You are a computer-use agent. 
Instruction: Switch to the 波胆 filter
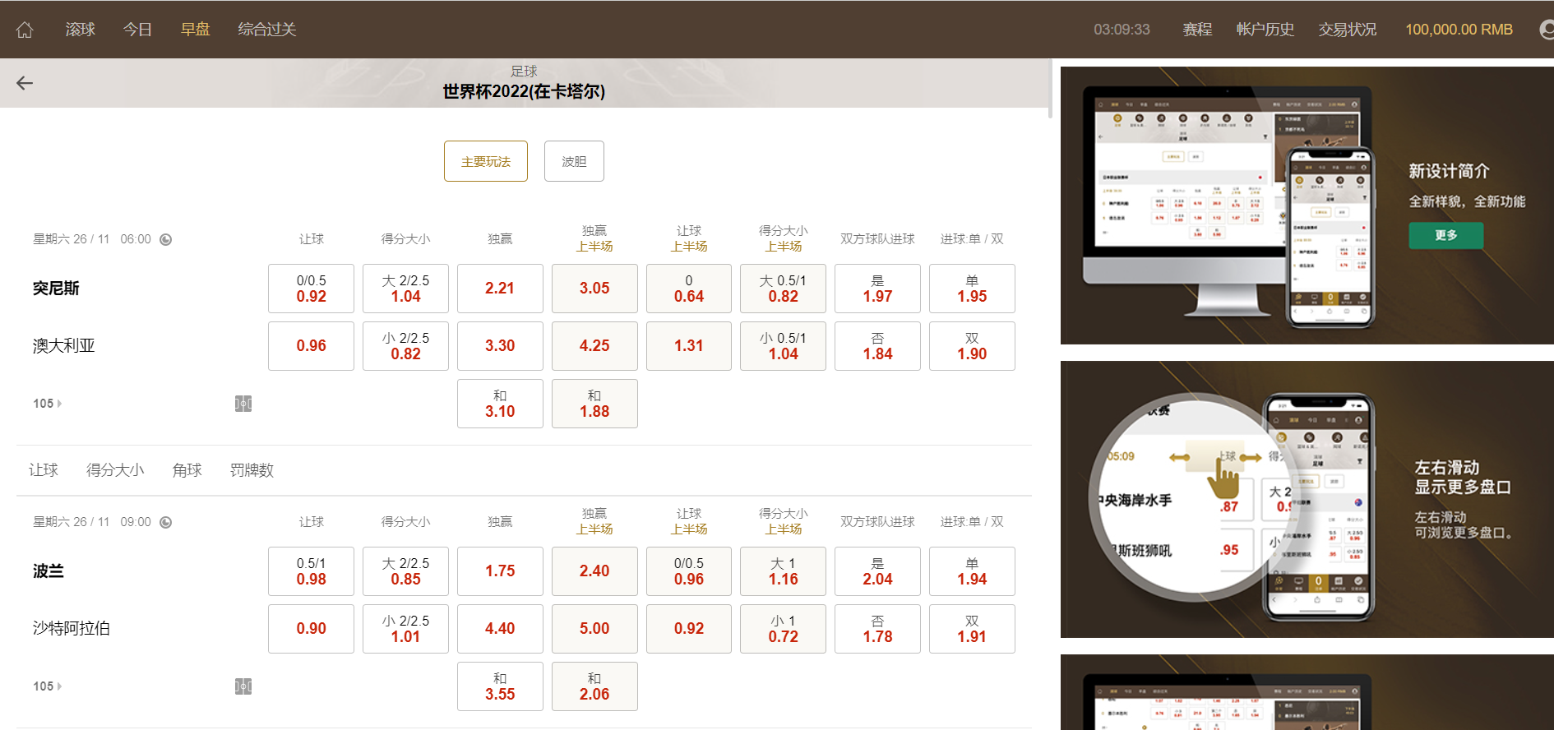click(x=574, y=161)
